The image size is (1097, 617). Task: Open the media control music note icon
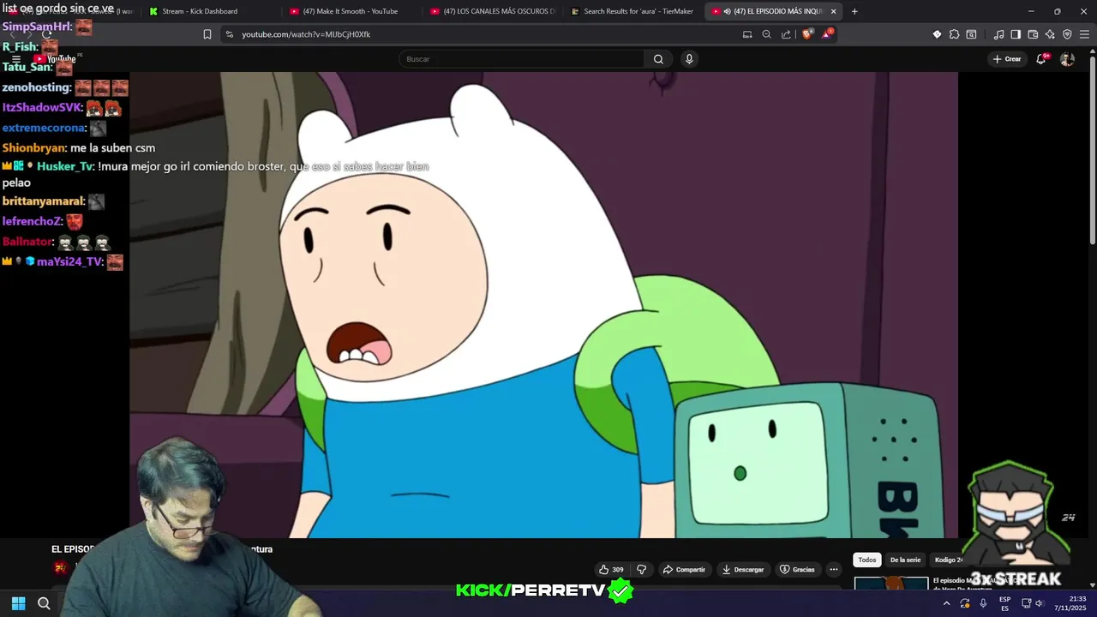point(998,34)
